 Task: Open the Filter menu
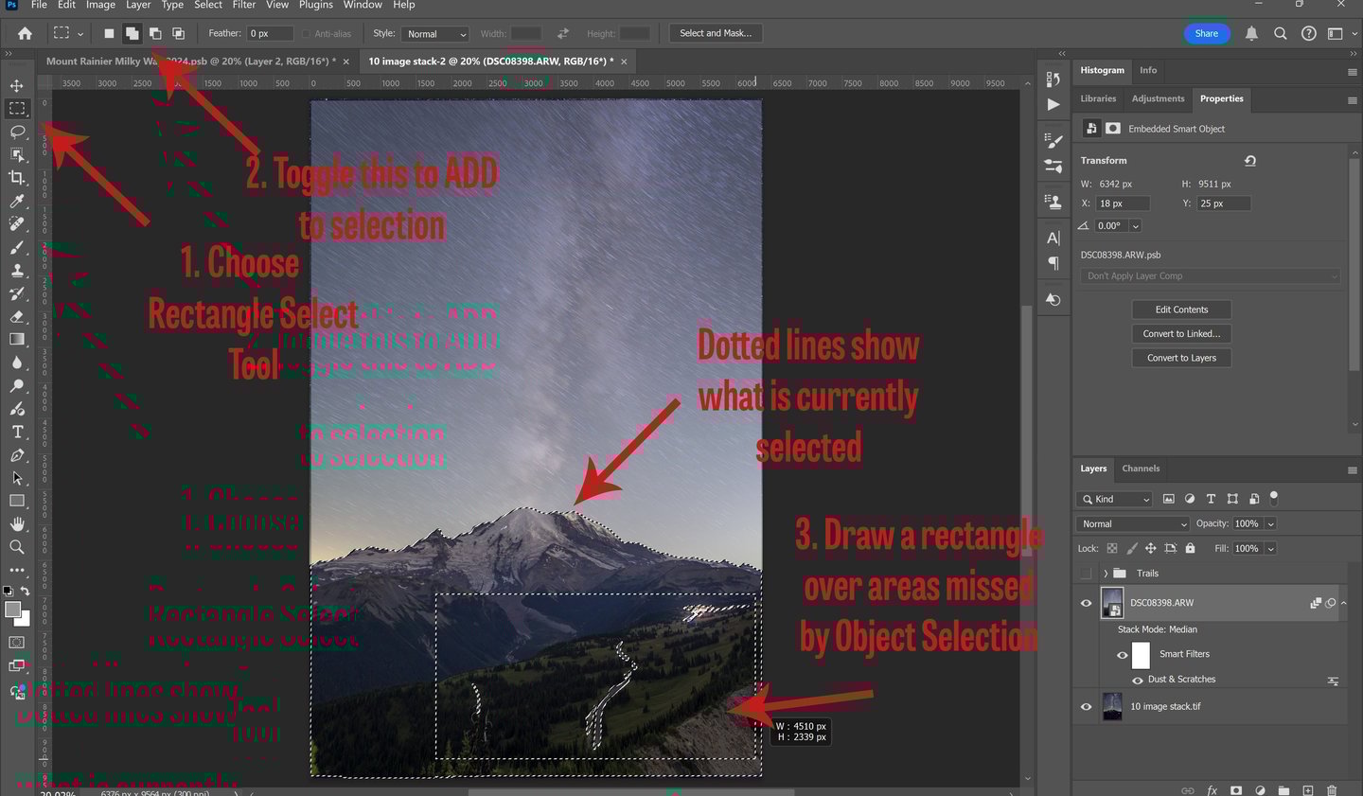coord(244,6)
